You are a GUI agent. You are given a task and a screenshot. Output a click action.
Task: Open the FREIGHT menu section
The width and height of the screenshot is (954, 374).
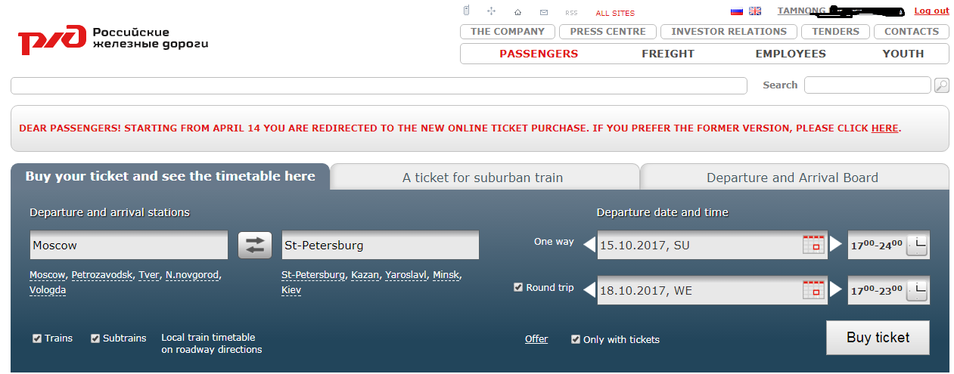[x=668, y=54]
